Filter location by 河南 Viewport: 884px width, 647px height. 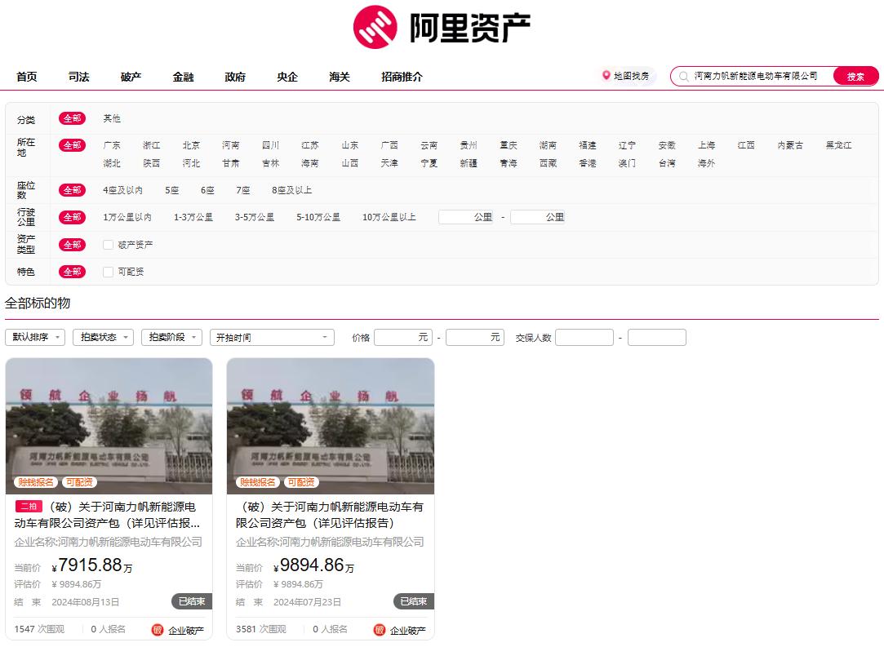click(x=230, y=145)
